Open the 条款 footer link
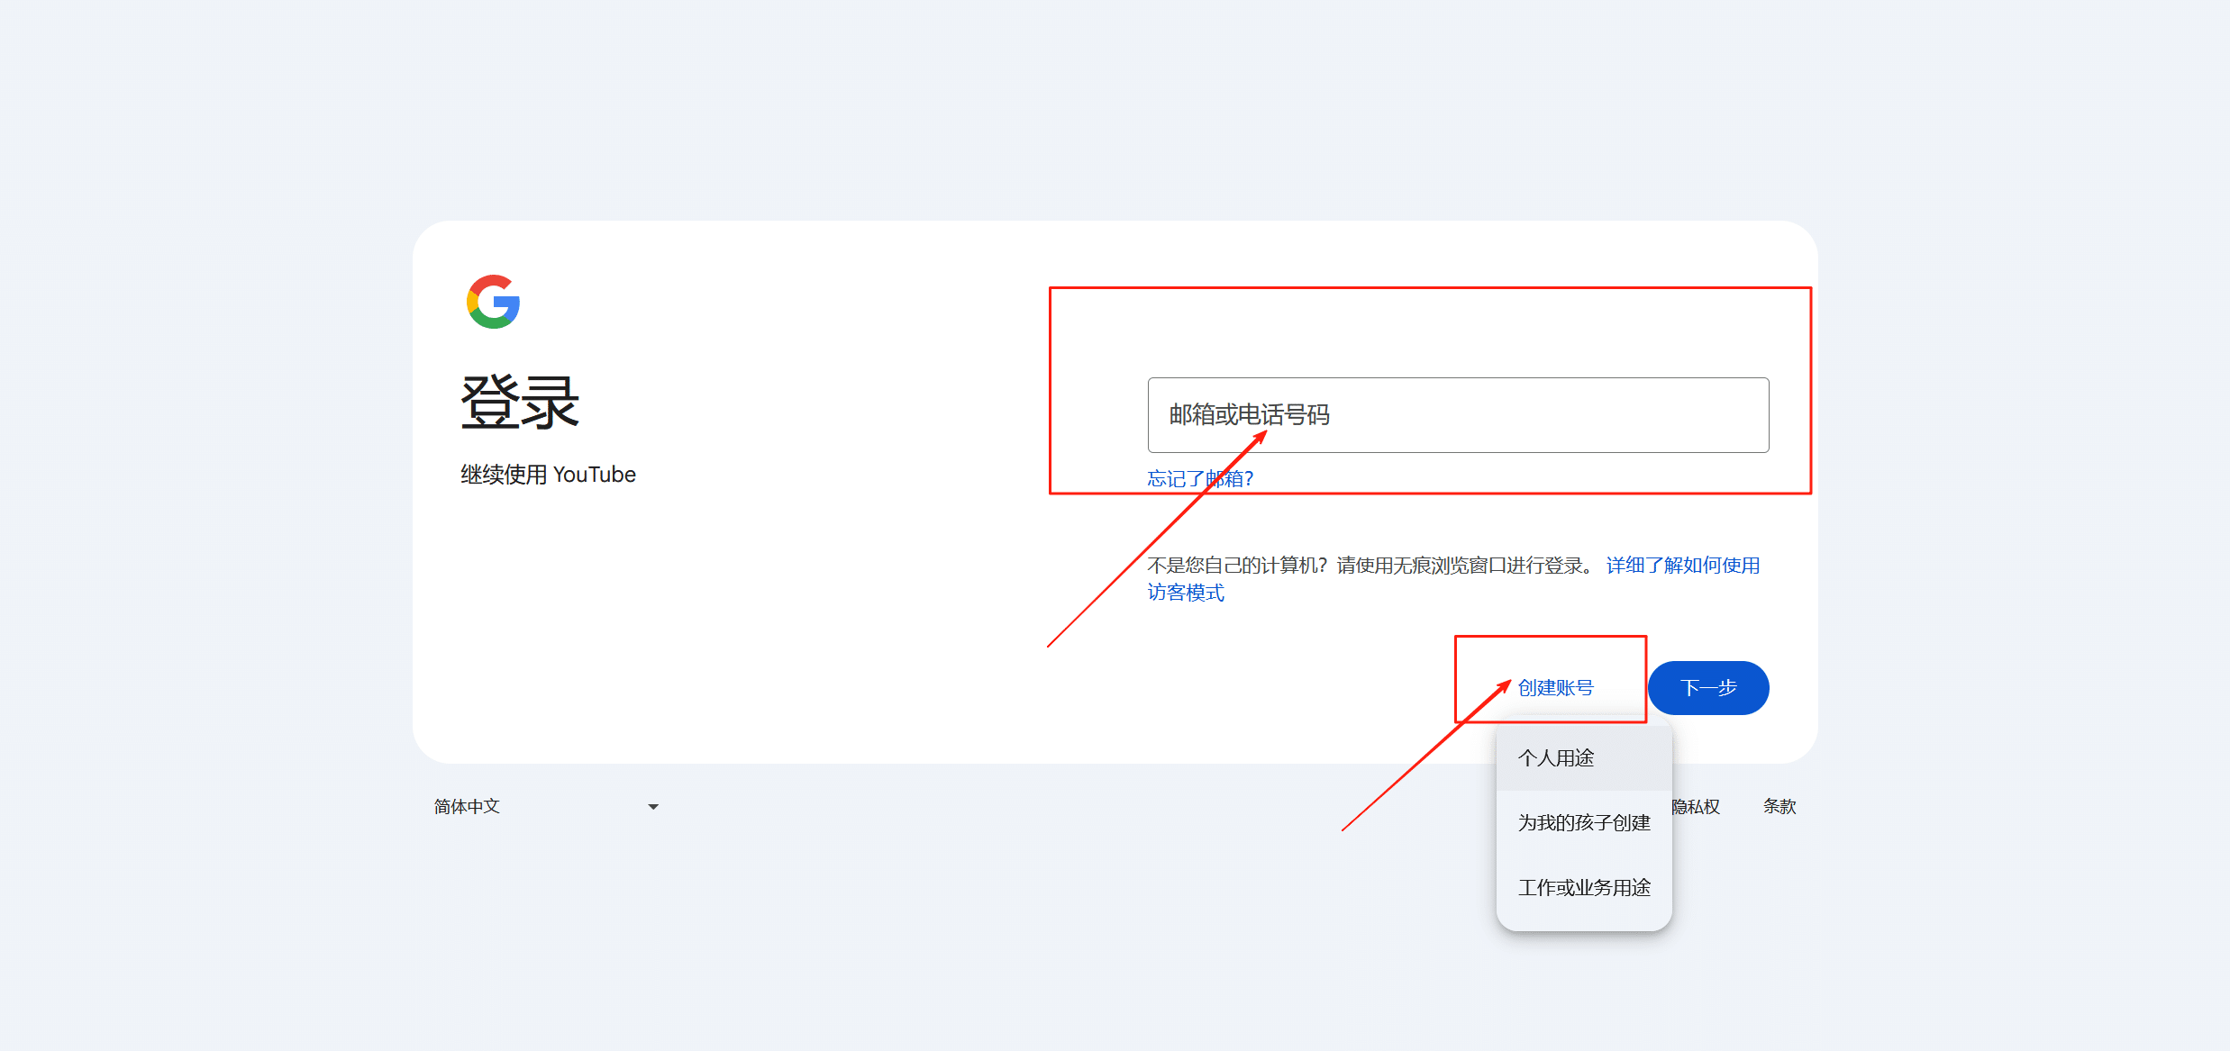The height and width of the screenshot is (1051, 2230). tap(1779, 807)
